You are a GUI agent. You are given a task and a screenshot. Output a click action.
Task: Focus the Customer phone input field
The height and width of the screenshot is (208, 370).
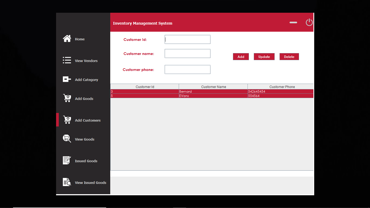[x=187, y=69]
